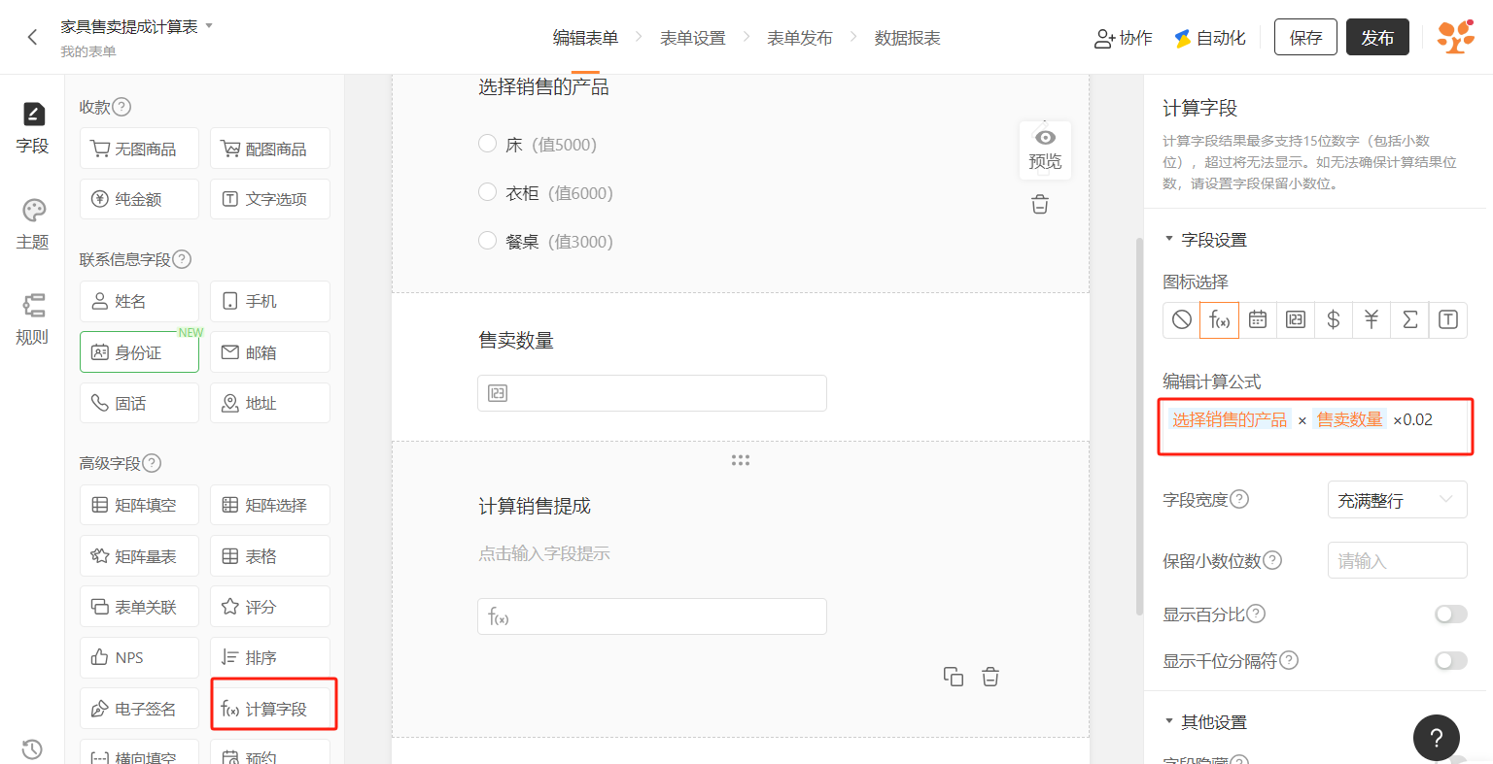
Task: Click the 售卖数量 number input
Action: (x=652, y=393)
